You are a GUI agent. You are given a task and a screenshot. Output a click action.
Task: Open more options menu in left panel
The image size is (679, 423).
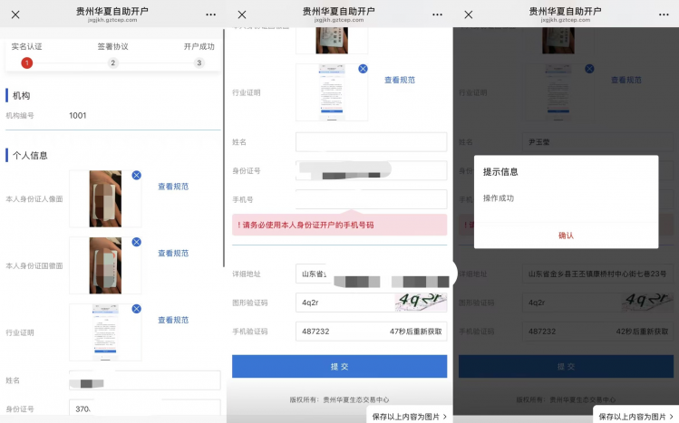point(210,14)
